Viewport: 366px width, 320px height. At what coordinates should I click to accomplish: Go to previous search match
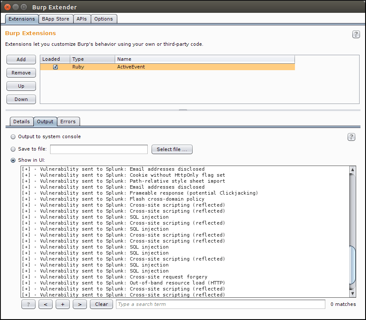[x=45, y=304]
